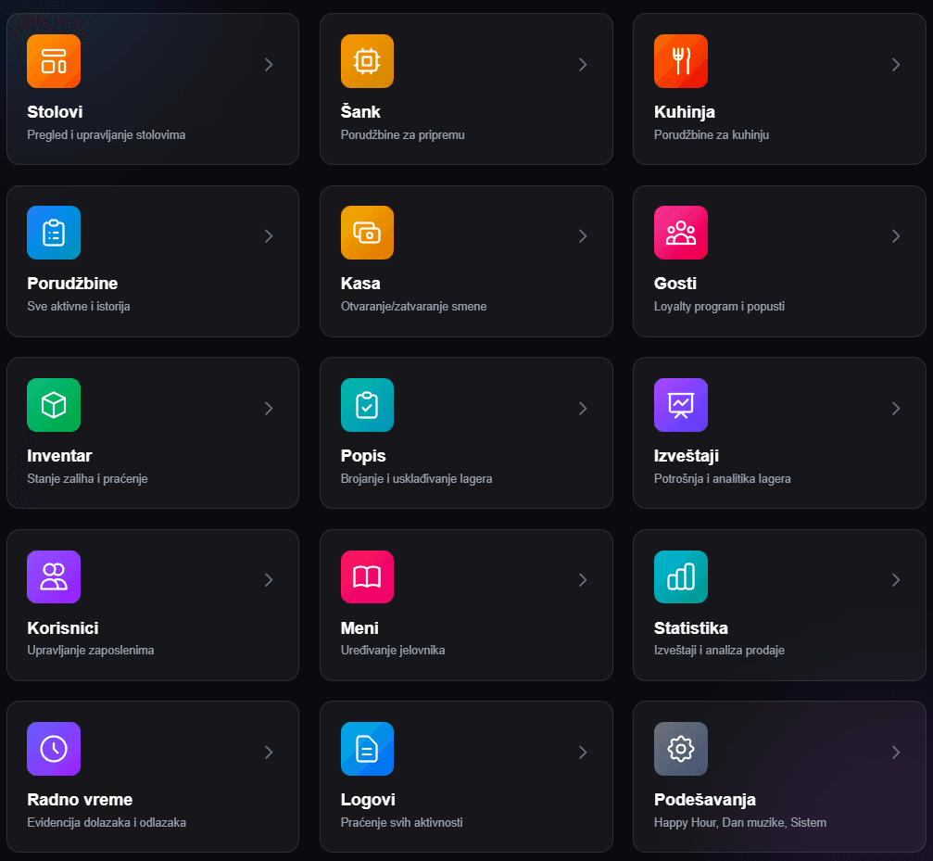Open the pink Gosti people icon

pyautogui.click(x=681, y=233)
